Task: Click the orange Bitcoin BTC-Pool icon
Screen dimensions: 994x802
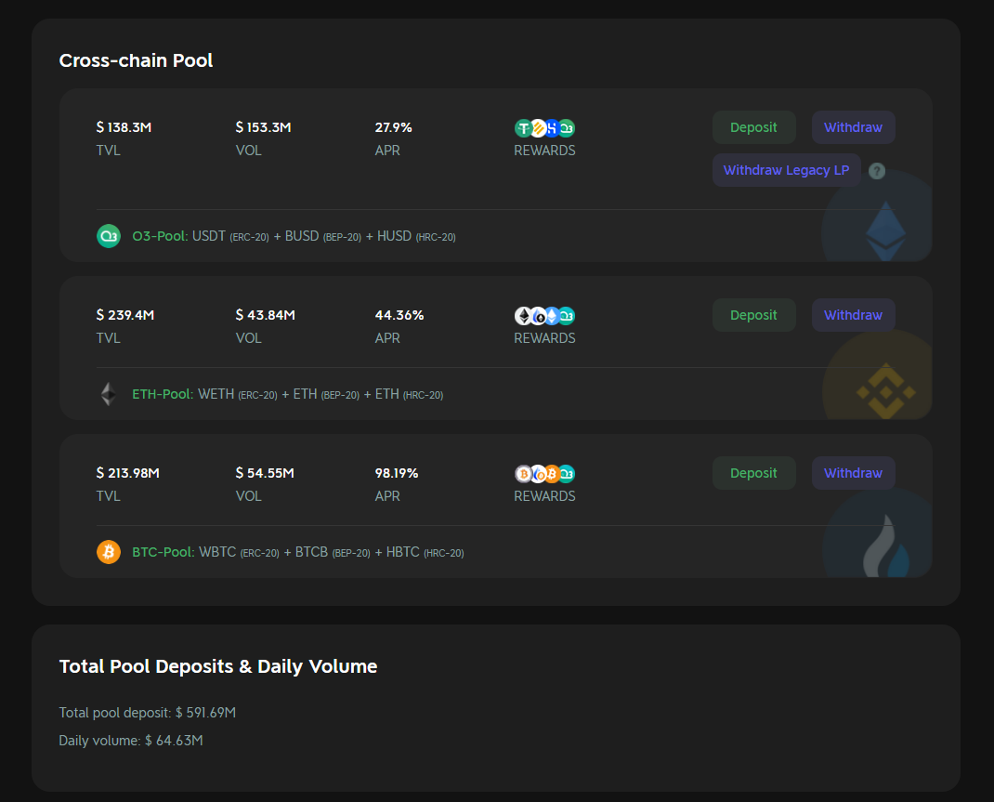Action: pos(109,552)
